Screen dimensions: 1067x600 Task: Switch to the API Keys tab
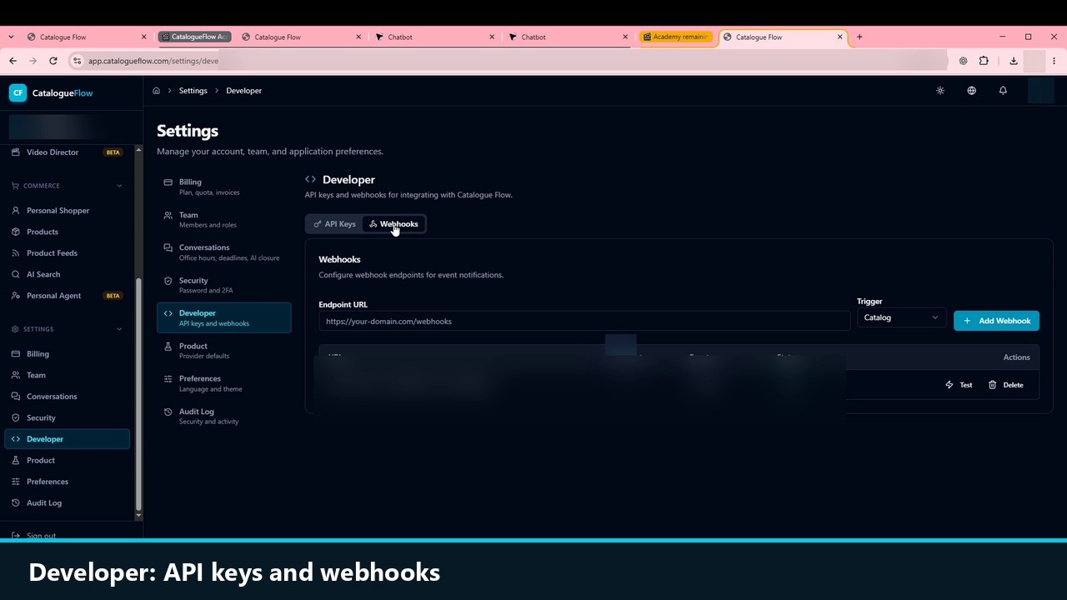pyautogui.click(x=334, y=224)
